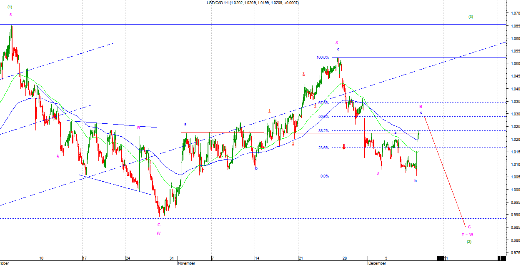Select red underlined wave 1 label

point(270,111)
